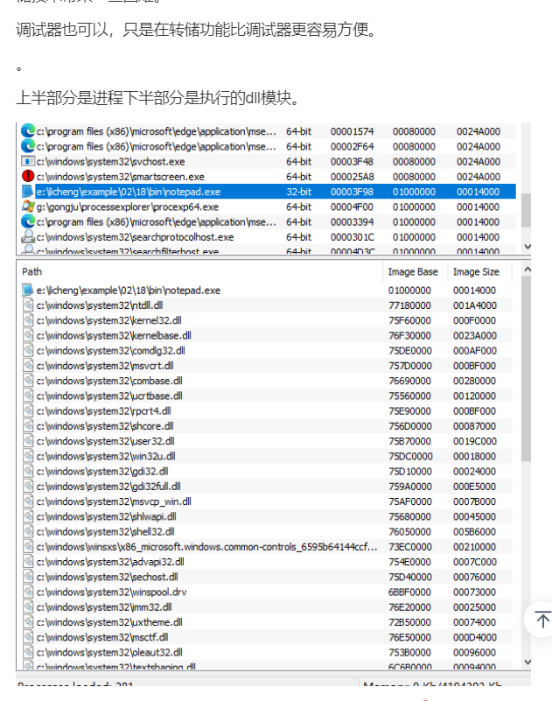Click the Image Size column header
The width and height of the screenshot is (552, 701).
476,272
